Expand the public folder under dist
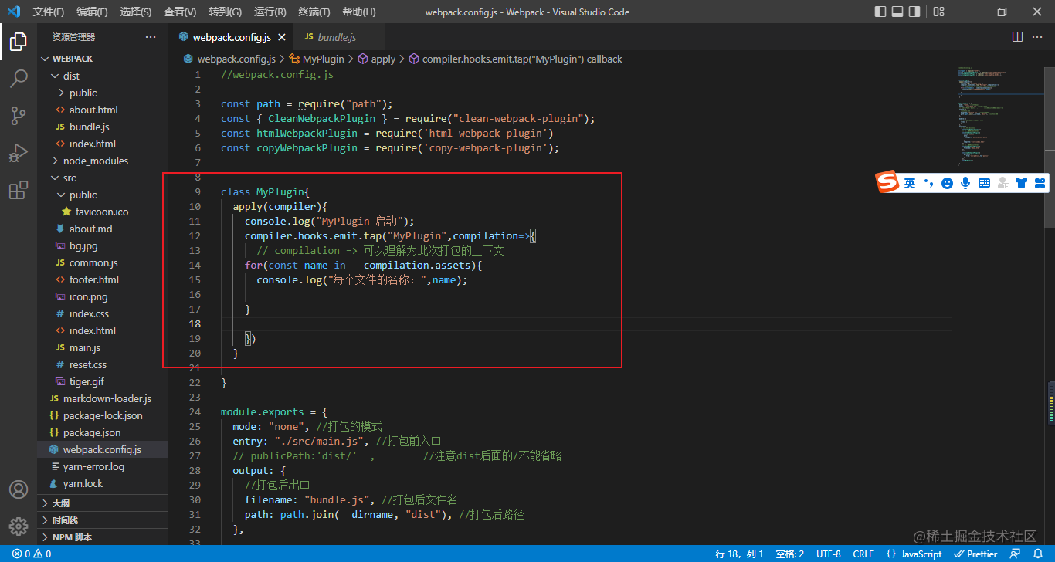Image resolution: width=1055 pixels, height=562 pixels. (x=103, y=93)
